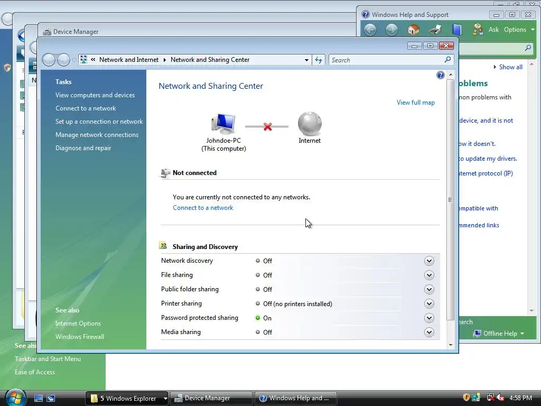Expand Network discovery settings
The image size is (541, 406).
coord(429,261)
